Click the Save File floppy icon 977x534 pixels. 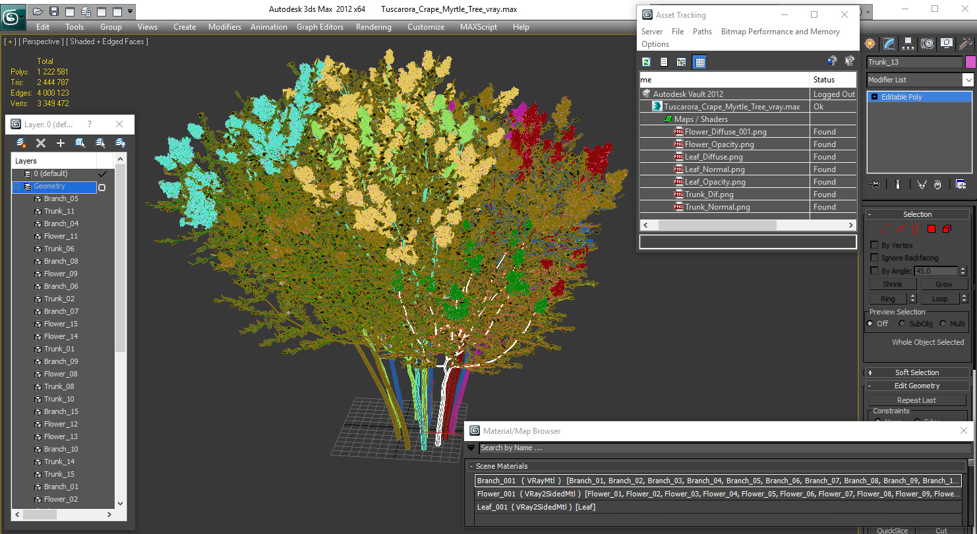click(54, 11)
